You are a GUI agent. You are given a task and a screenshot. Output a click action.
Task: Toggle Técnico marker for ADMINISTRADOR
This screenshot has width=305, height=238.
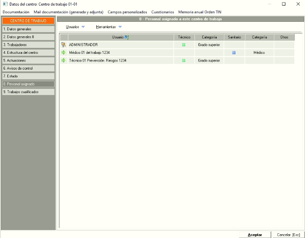(x=184, y=45)
